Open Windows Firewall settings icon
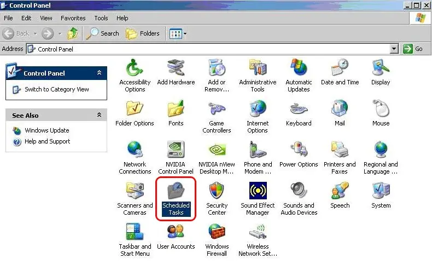 point(217,233)
